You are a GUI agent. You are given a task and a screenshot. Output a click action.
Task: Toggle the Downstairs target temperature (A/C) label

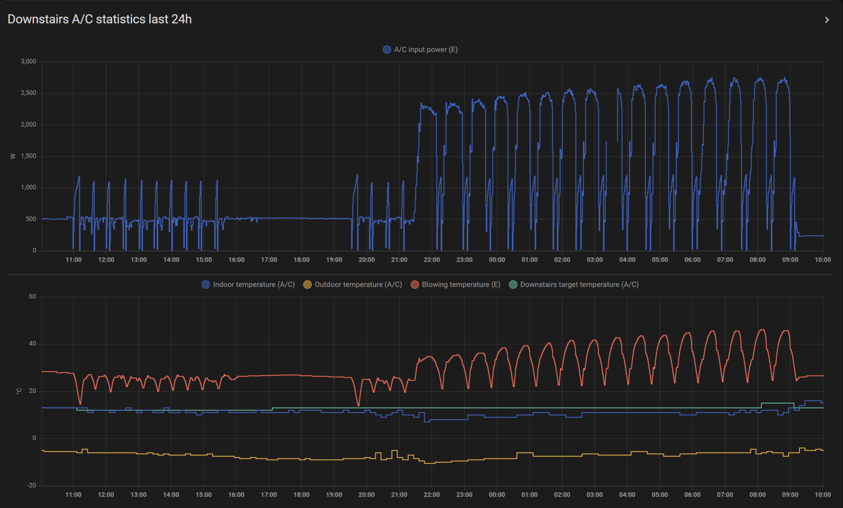coord(579,285)
